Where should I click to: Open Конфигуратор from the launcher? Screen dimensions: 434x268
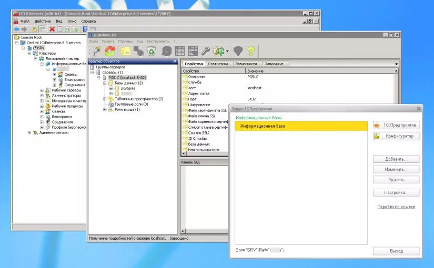coord(396,136)
